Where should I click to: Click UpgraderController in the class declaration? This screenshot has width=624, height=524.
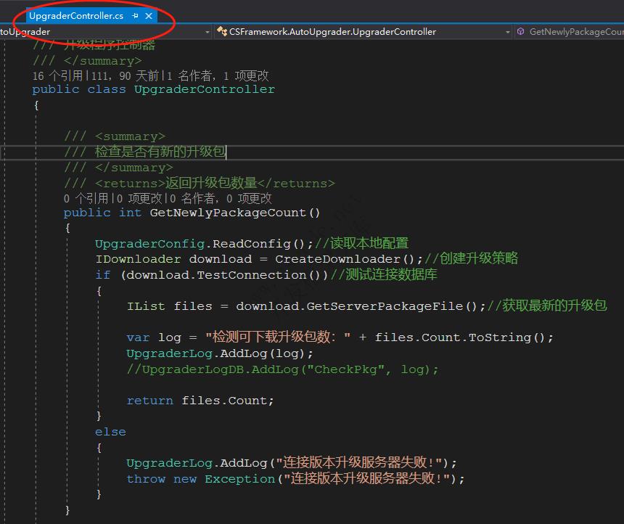204,89
